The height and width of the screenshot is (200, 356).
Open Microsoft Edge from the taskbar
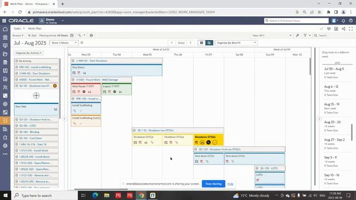tap(95, 195)
